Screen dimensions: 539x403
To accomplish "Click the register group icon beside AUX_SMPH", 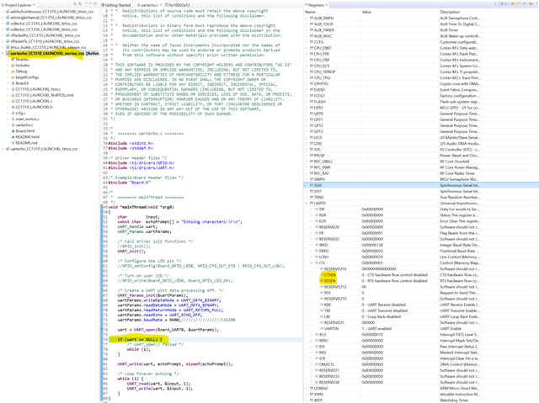I will point(312,19).
